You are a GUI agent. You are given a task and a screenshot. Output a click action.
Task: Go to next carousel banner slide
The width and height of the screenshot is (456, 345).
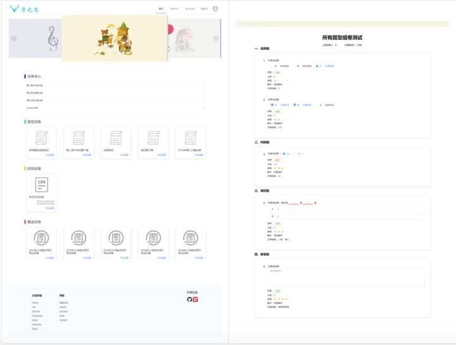216,39
